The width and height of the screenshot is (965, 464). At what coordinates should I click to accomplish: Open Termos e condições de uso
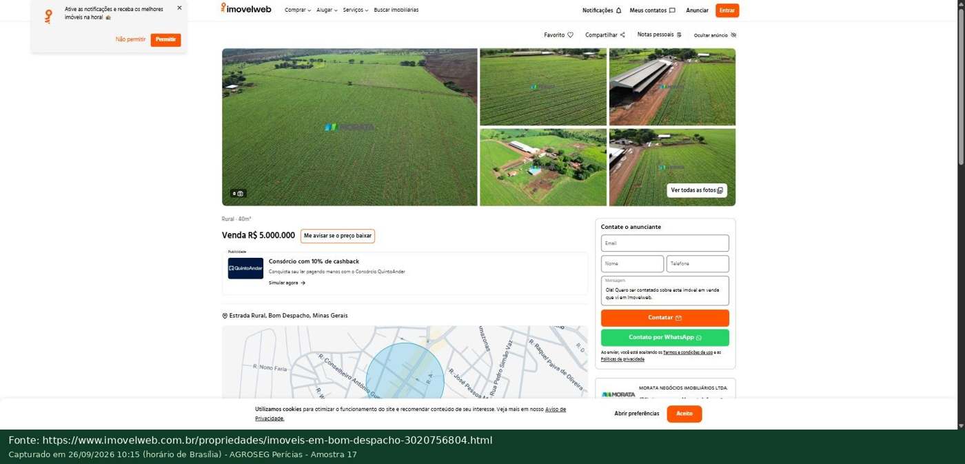pos(688,352)
